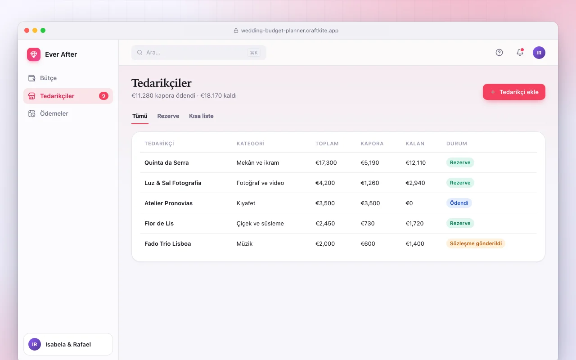This screenshot has height=360, width=576.
Task: Switch to the Kısa liste tab
Action: (x=201, y=116)
